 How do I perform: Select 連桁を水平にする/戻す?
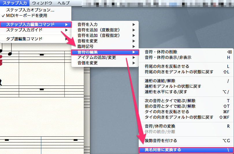click(x=186, y=92)
